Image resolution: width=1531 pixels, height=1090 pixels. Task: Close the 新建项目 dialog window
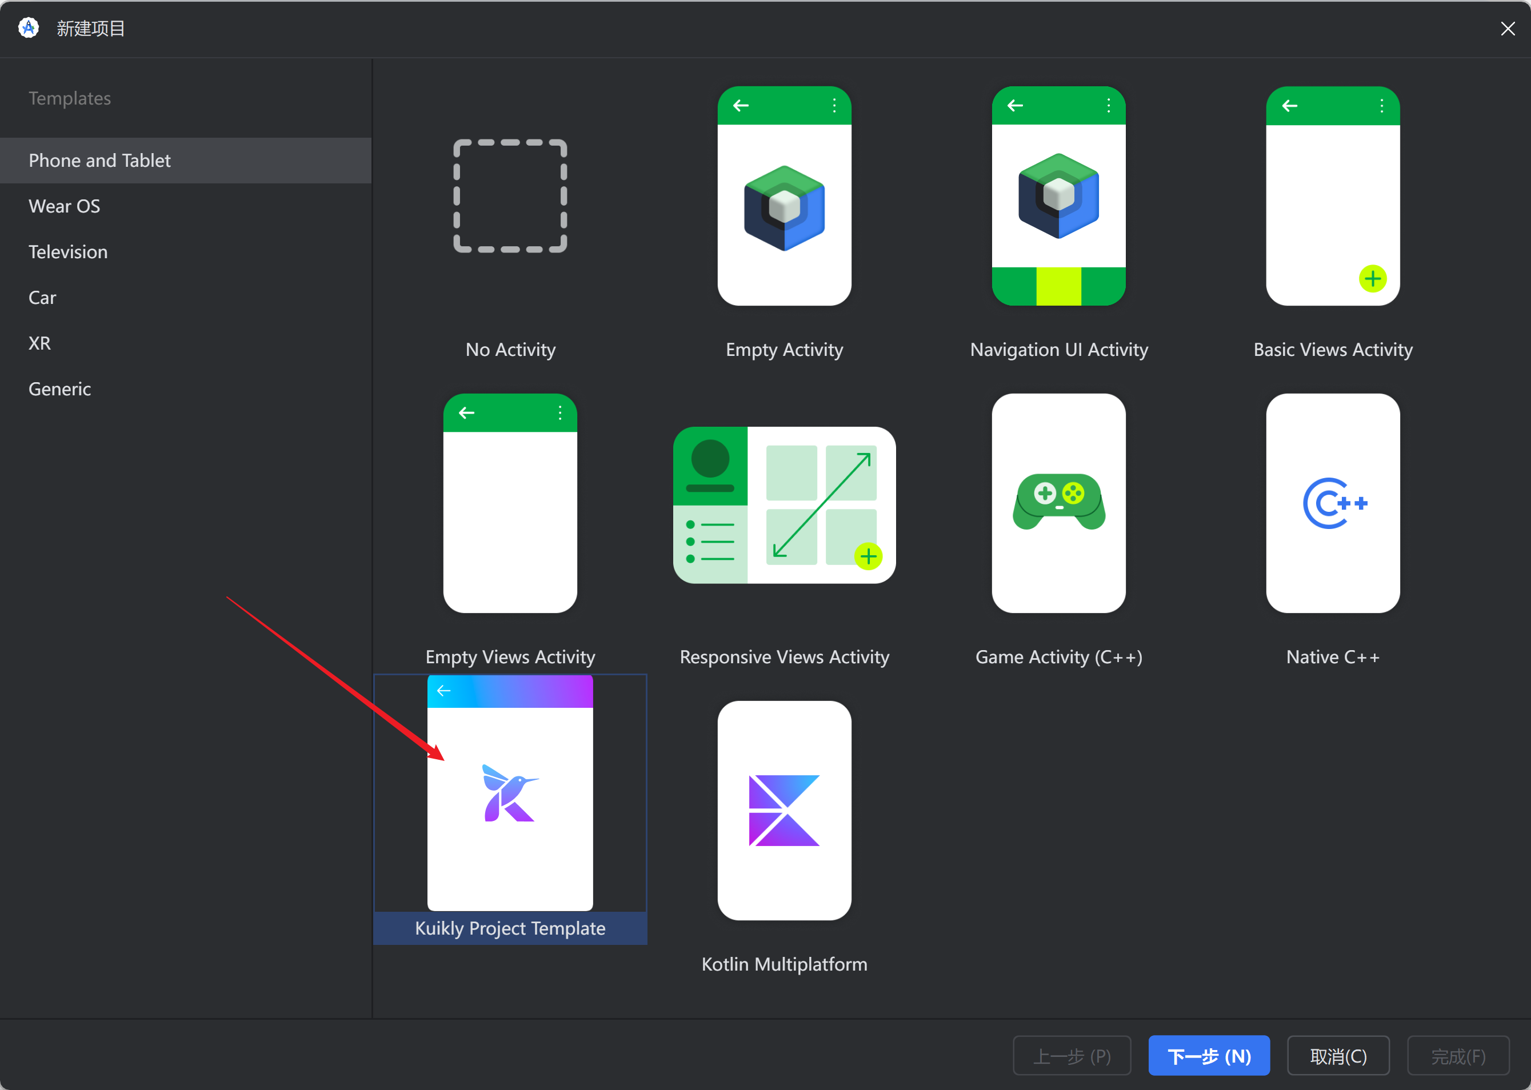click(1508, 28)
